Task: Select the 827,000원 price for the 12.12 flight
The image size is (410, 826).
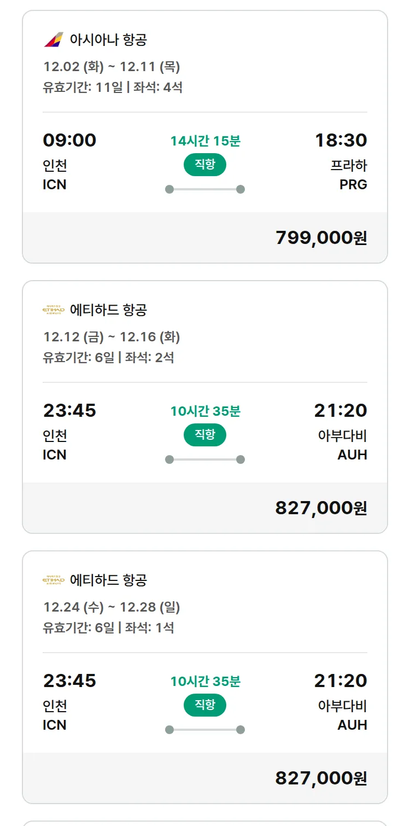Action: [x=321, y=508]
